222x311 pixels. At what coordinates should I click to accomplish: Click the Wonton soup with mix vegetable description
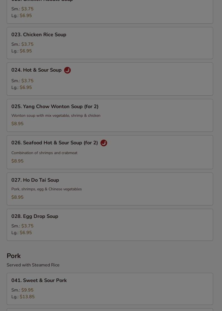click(x=56, y=115)
